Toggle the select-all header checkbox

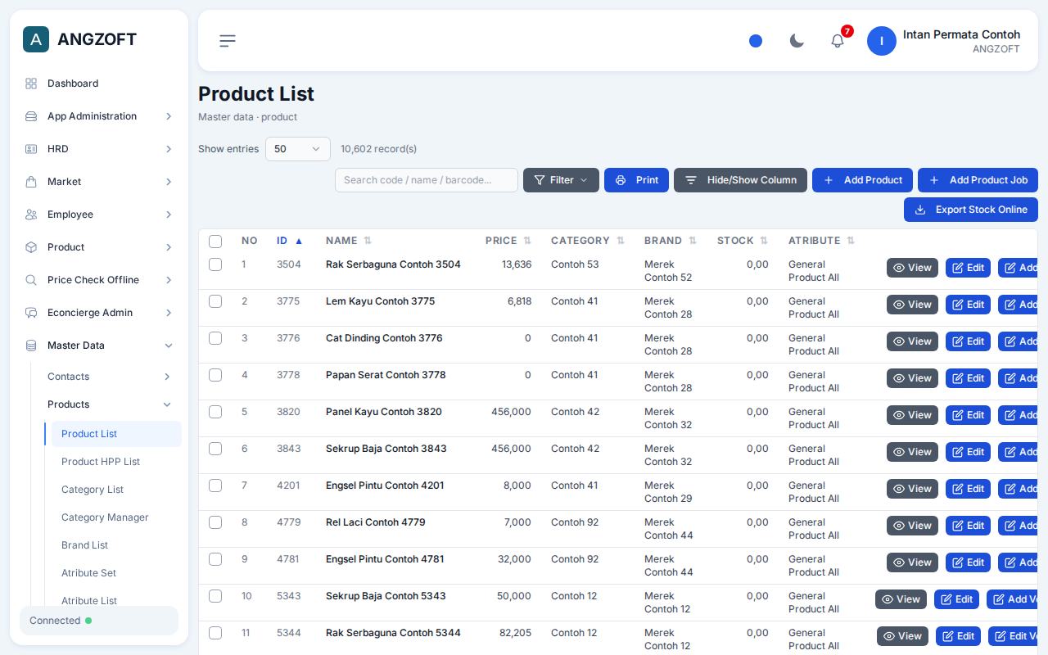pos(215,242)
